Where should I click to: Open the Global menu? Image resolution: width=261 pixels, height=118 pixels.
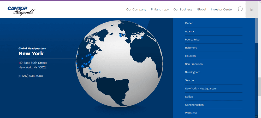click(x=201, y=9)
